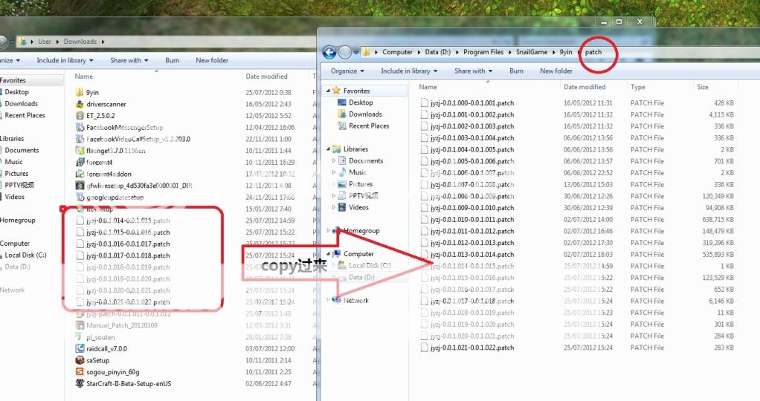Screen dimensions: 760x401
Task: Sort by the Date modified column in patch window
Action: point(585,87)
